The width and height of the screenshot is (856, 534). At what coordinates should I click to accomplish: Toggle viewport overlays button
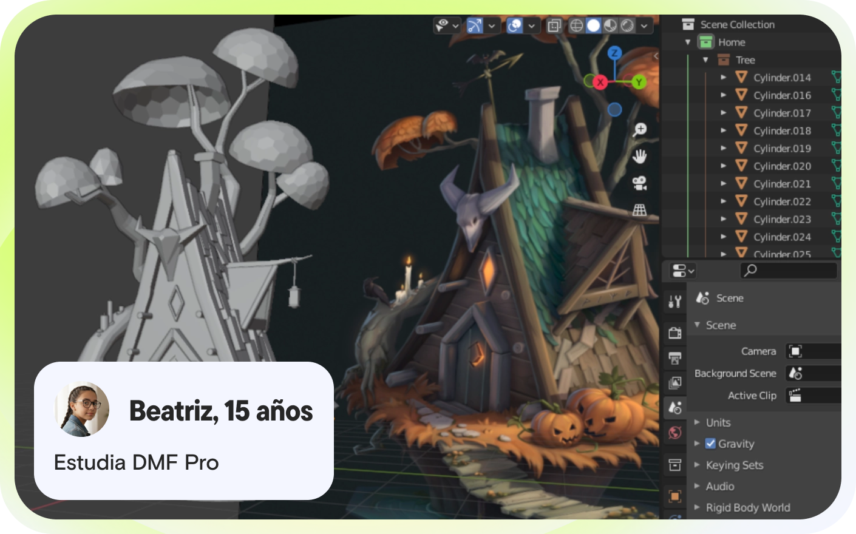(514, 25)
